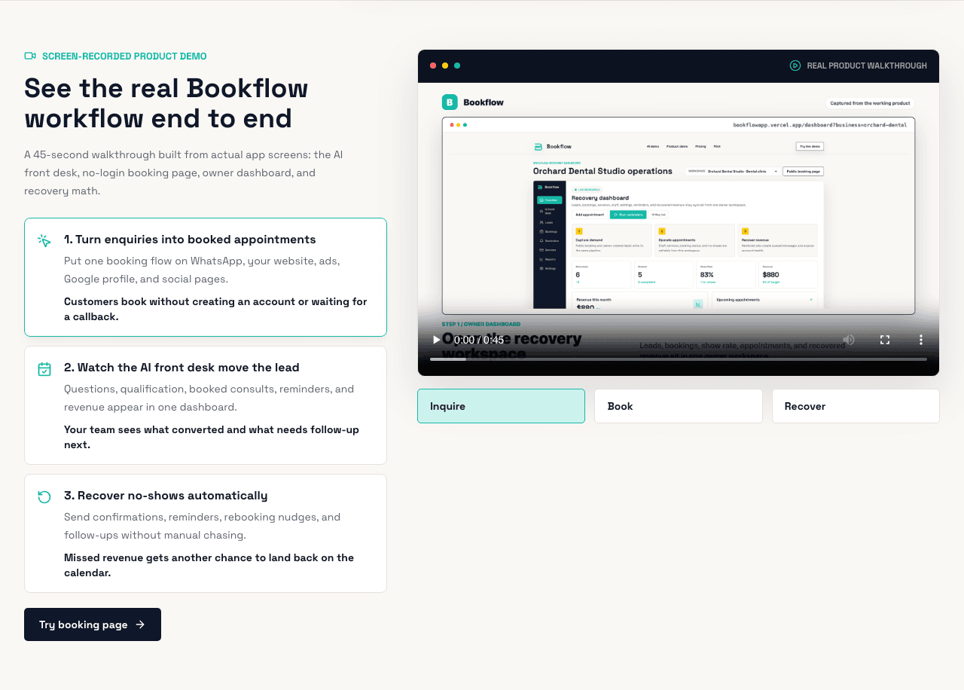This screenshot has height=690, width=964.
Task: Click the green Bookflow B logo in video
Action: point(450,102)
